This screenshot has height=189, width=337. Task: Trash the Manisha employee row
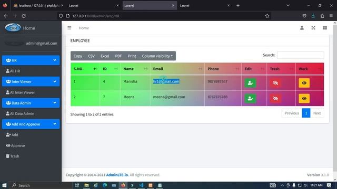275,83
